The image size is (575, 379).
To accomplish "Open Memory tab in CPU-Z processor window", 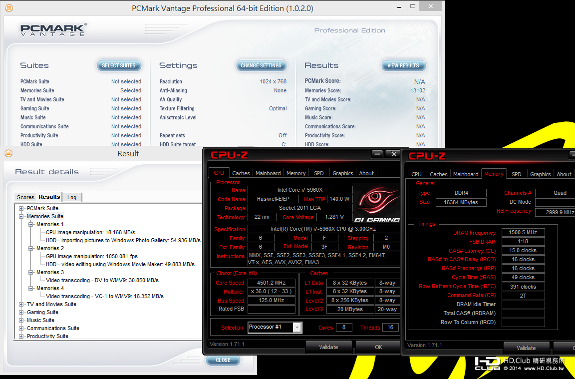I will click(296, 173).
